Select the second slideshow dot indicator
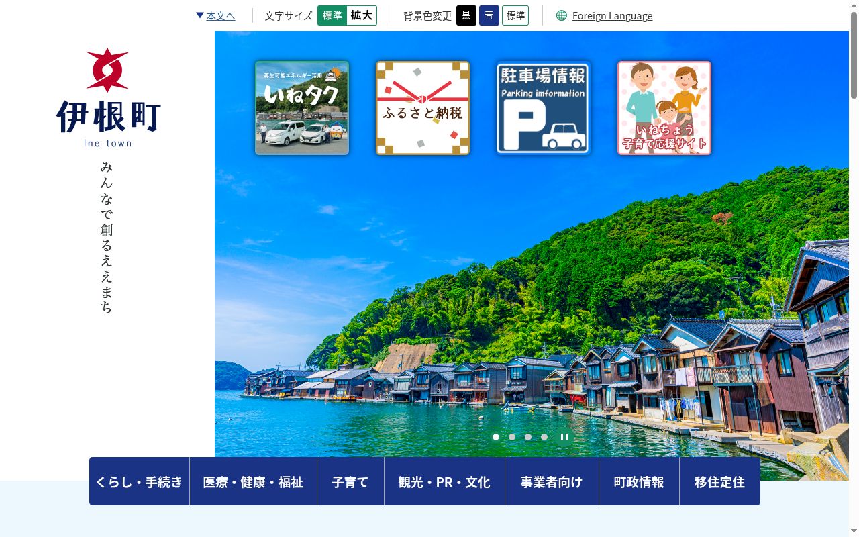This screenshot has width=859, height=537. [512, 437]
